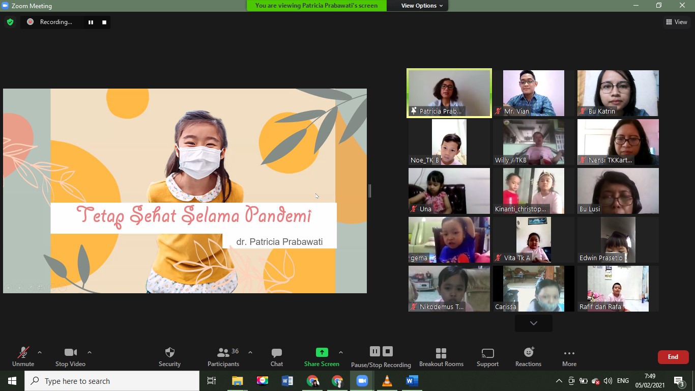Show hidden system tray icons

pyautogui.click(x=559, y=381)
